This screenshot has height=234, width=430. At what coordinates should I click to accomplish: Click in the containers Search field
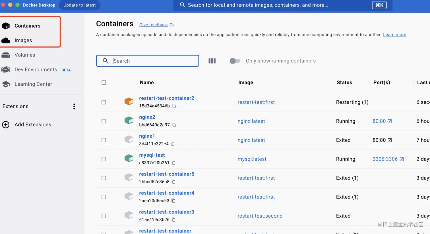pyautogui.click(x=148, y=61)
